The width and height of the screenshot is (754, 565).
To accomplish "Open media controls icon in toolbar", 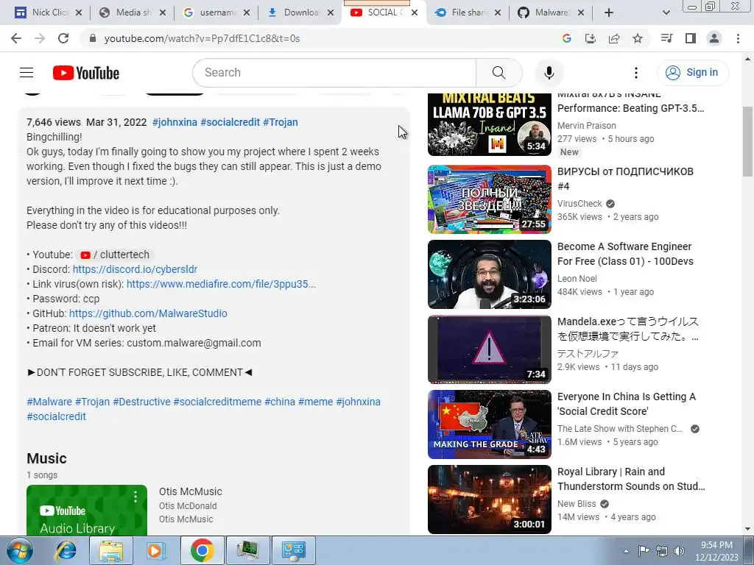I will tap(666, 38).
